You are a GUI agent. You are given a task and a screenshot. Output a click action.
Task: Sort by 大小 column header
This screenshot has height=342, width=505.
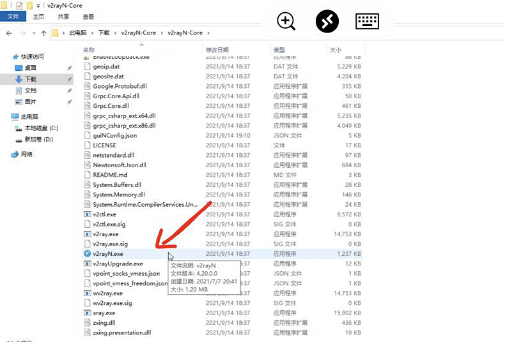pyautogui.click(x=335, y=50)
